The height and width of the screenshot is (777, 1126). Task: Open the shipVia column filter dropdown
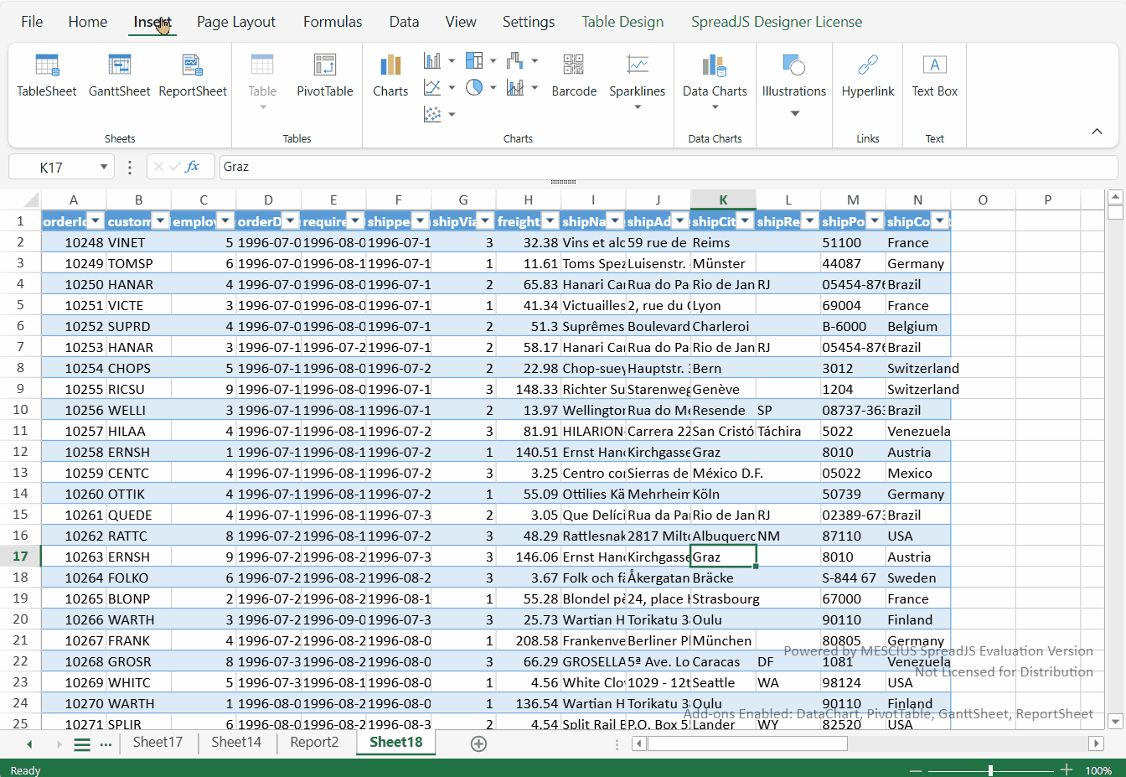tap(485, 221)
